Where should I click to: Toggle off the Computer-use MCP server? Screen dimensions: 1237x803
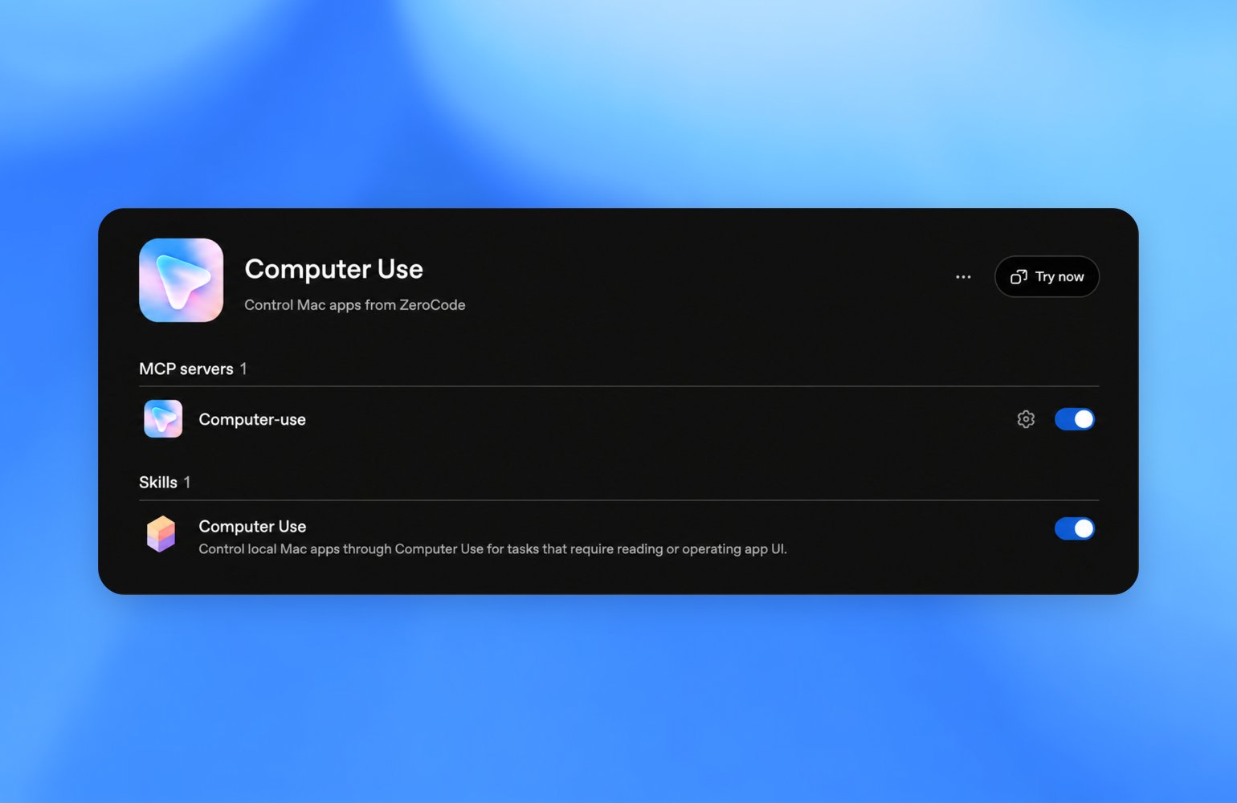[x=1075, y=419]
